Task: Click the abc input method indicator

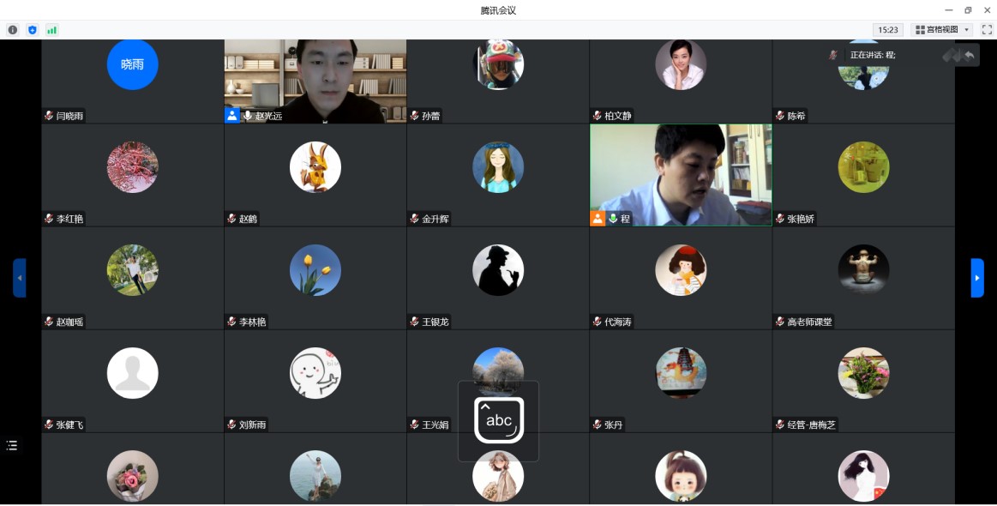Action: pyautogui.click(x=499, y=420)
